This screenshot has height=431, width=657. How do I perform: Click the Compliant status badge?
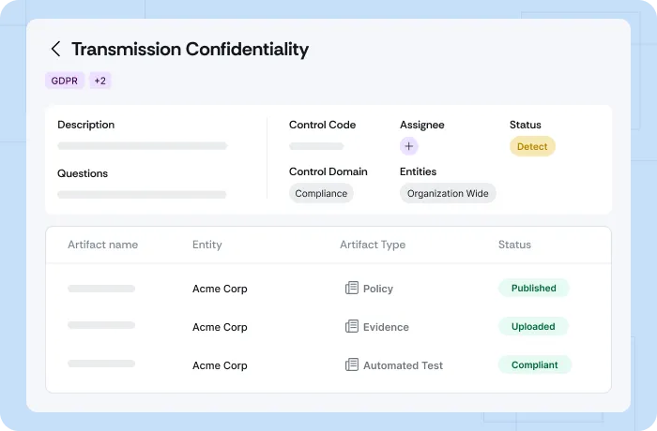534,365
